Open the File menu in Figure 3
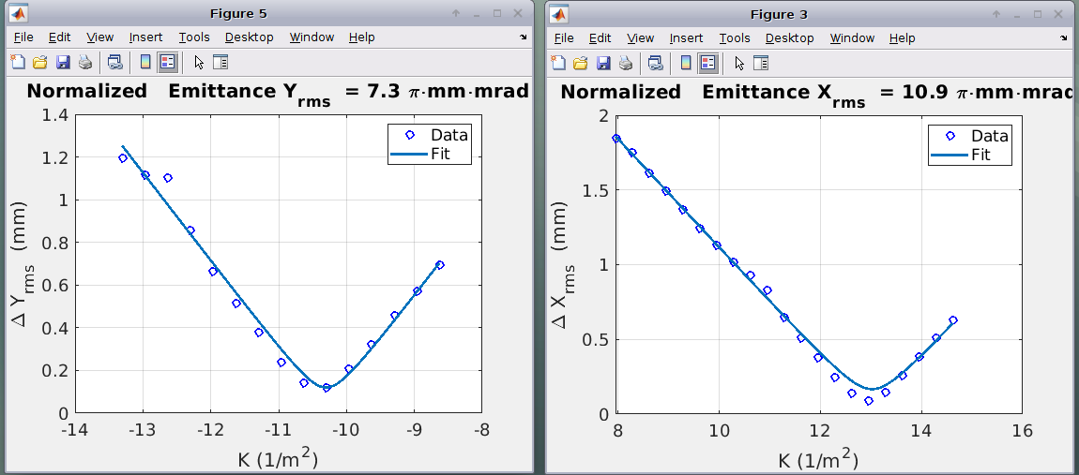Image resolution: width=1079 pixels, height=475 pixels. tap(564, 37)
